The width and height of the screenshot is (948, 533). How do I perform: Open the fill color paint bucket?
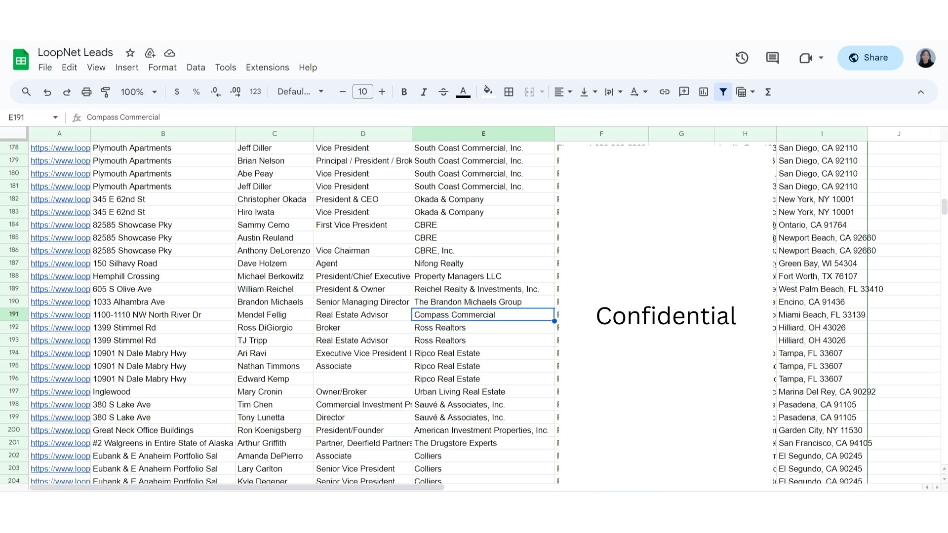click(x=488, y=92)
